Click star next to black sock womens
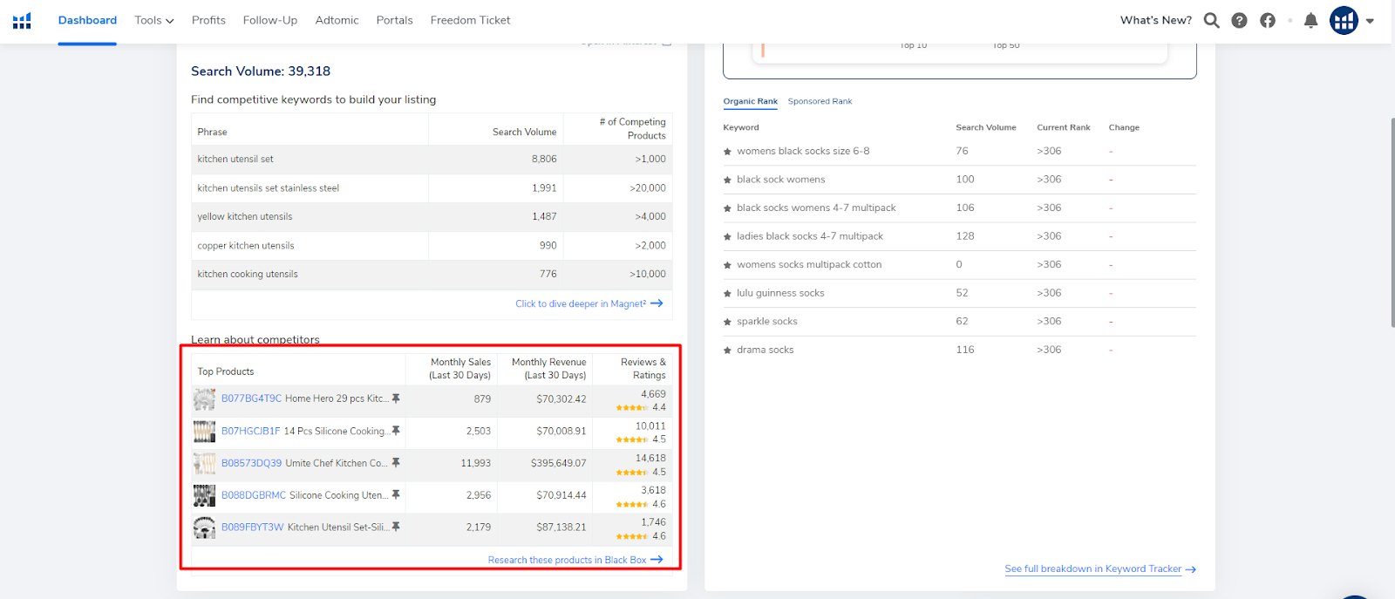This screenshot has width=1395, height=599. [727, 180]
